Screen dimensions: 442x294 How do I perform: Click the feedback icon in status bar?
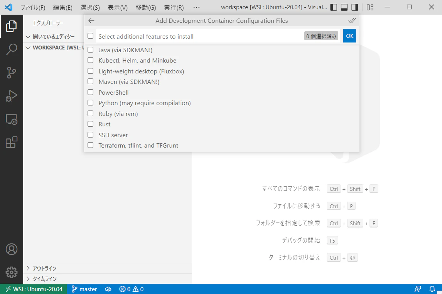point(417,289)
